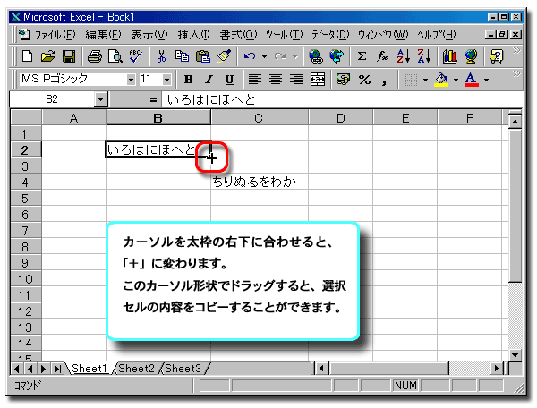The image size is (537, 408).
Task: Open the Office Assistant help icon
Action: (497, 56)
